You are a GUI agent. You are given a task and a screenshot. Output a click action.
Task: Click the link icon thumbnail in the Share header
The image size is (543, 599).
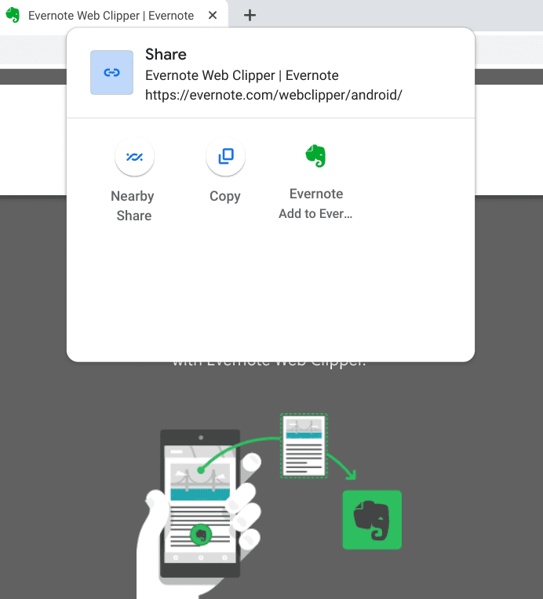click(x=111, y=73)
